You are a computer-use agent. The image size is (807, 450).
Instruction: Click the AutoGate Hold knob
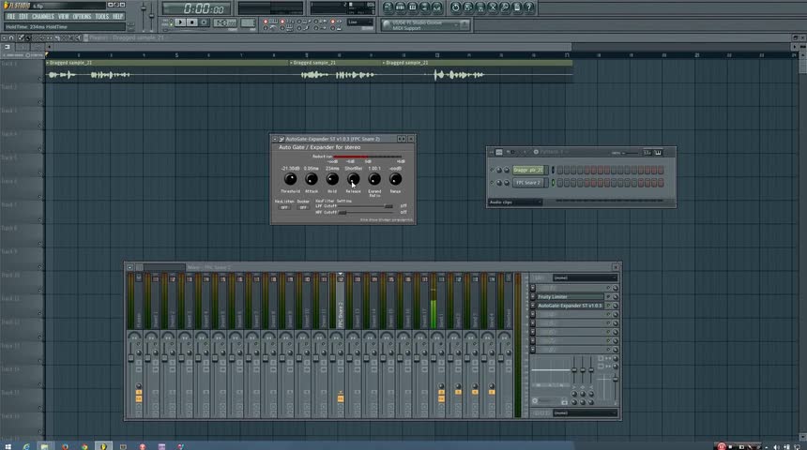coord(332,179)
